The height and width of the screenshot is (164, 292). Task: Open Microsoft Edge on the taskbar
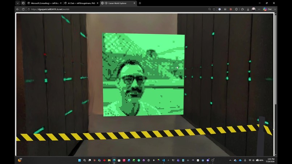pyautogui.click(x=114, y=160)
